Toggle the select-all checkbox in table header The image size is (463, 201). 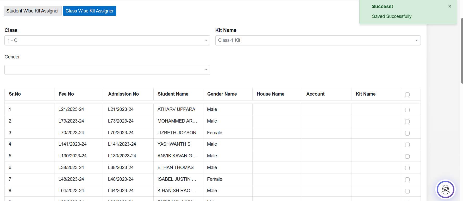click(x=407, y=95)
